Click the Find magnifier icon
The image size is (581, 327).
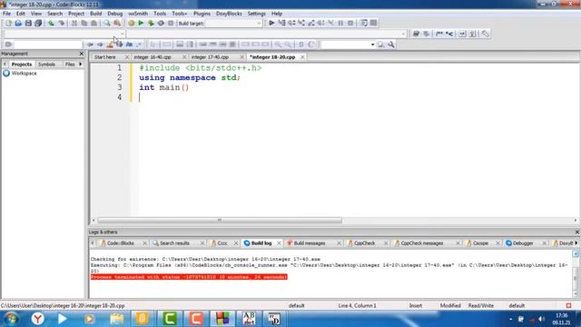[x=107, y=23]
